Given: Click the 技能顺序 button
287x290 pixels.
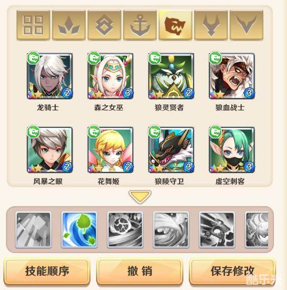Looking at the screenshot, I should pyautogui.click(x=47, y=271).
